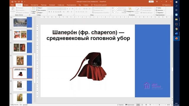Screen dimensions: 189x106
Task: Click the zoom in plus button
Action: [x=165, y=105]
